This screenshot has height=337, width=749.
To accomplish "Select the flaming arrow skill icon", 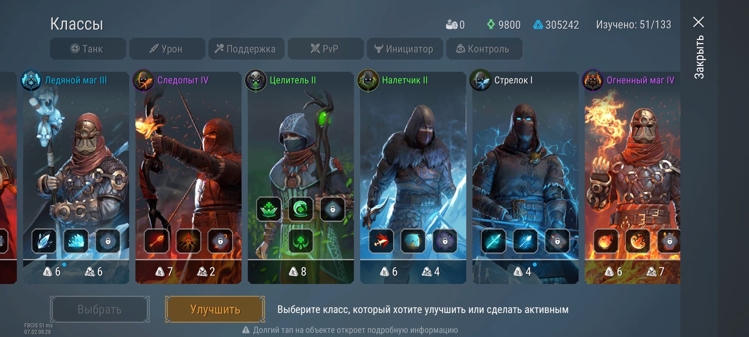I will pyautogui.click(x=156, y=241).
